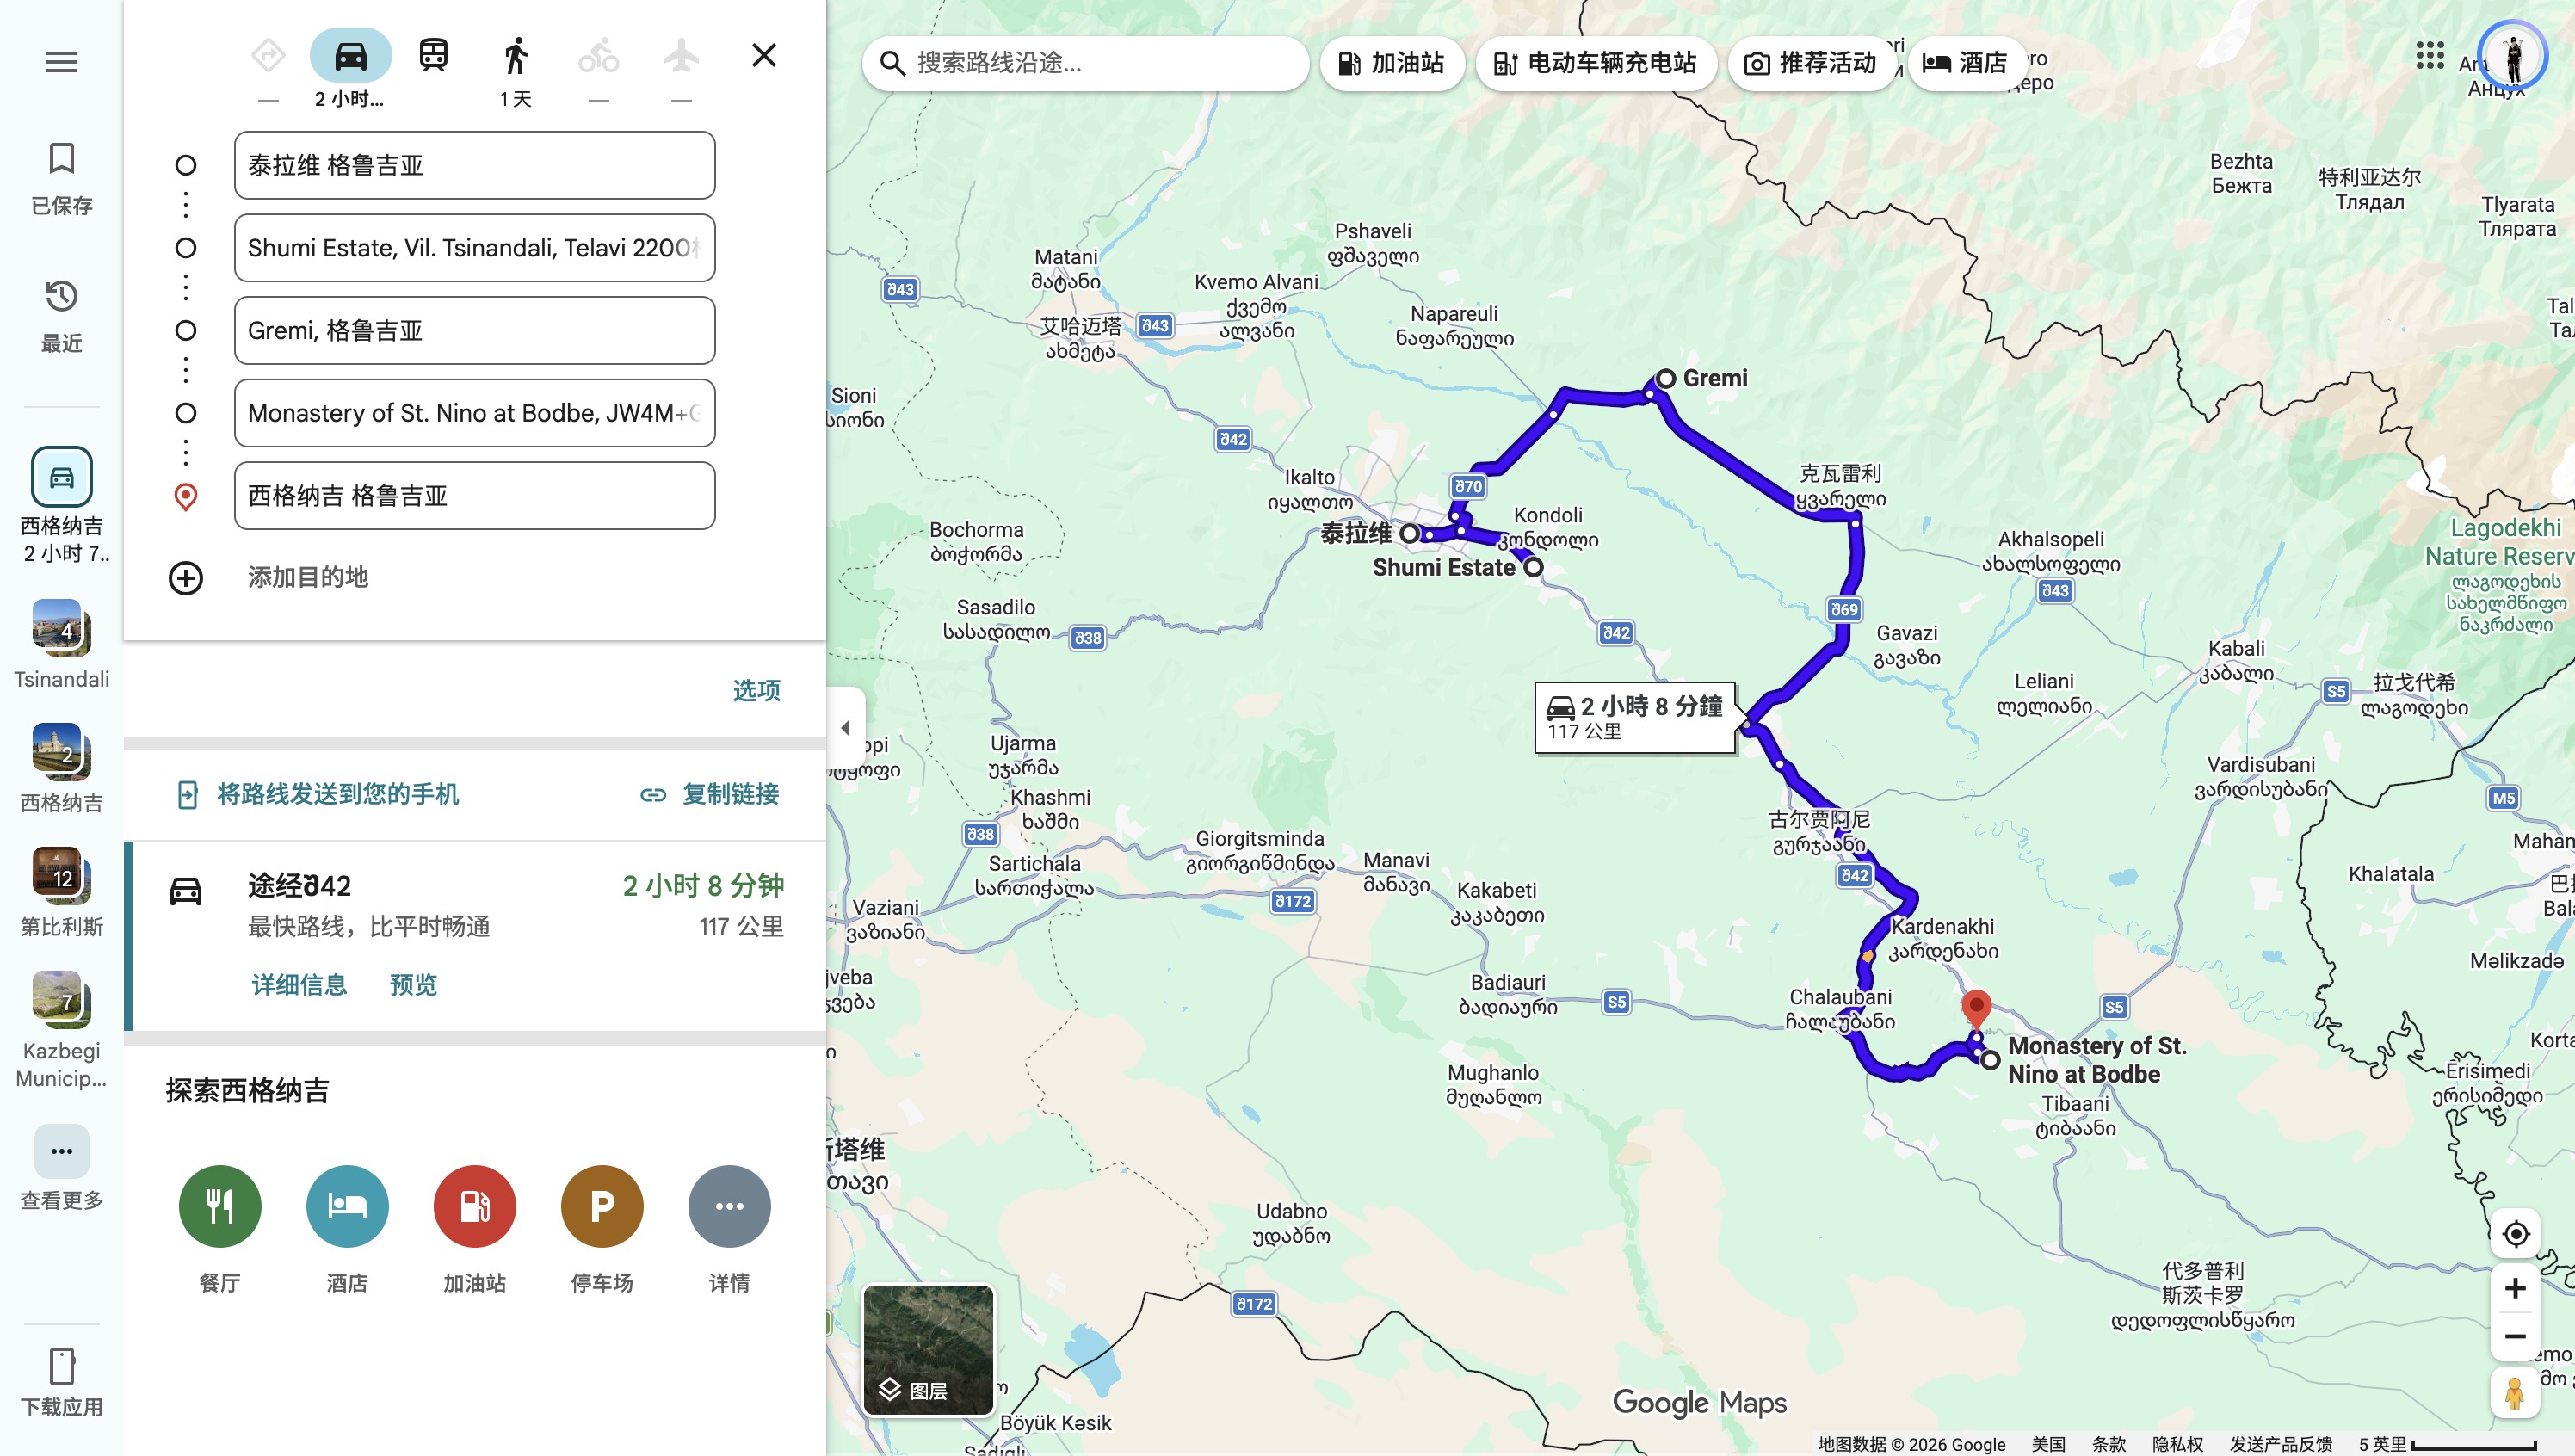This screenshot has width=2575, height=1456.
Task: Open Street View pegman
Action: (2515, 1394)
